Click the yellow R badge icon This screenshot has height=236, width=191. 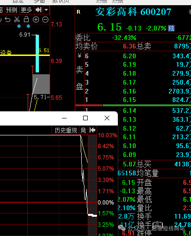[x=78, y=12]
